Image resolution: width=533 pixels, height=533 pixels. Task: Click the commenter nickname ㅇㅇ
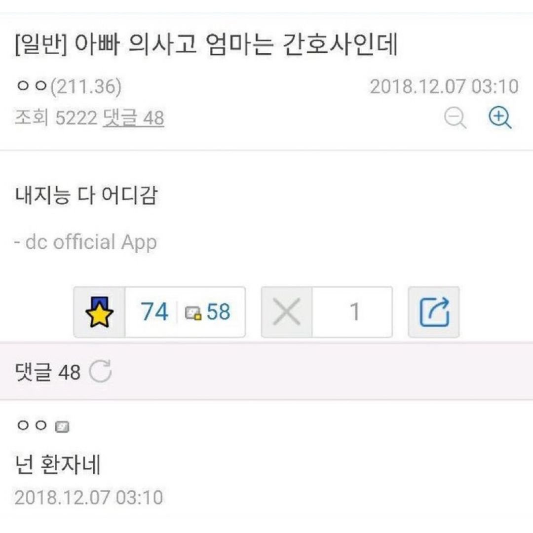pos(32,425)
